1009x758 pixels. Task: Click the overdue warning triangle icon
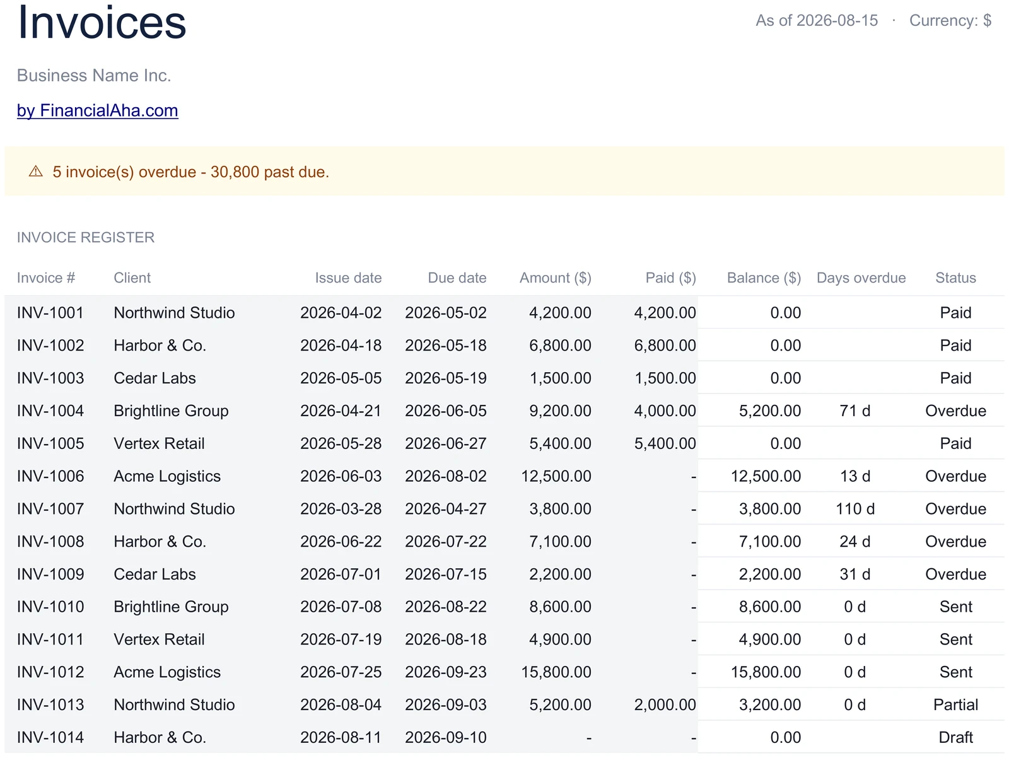click(x=36, y=172)
